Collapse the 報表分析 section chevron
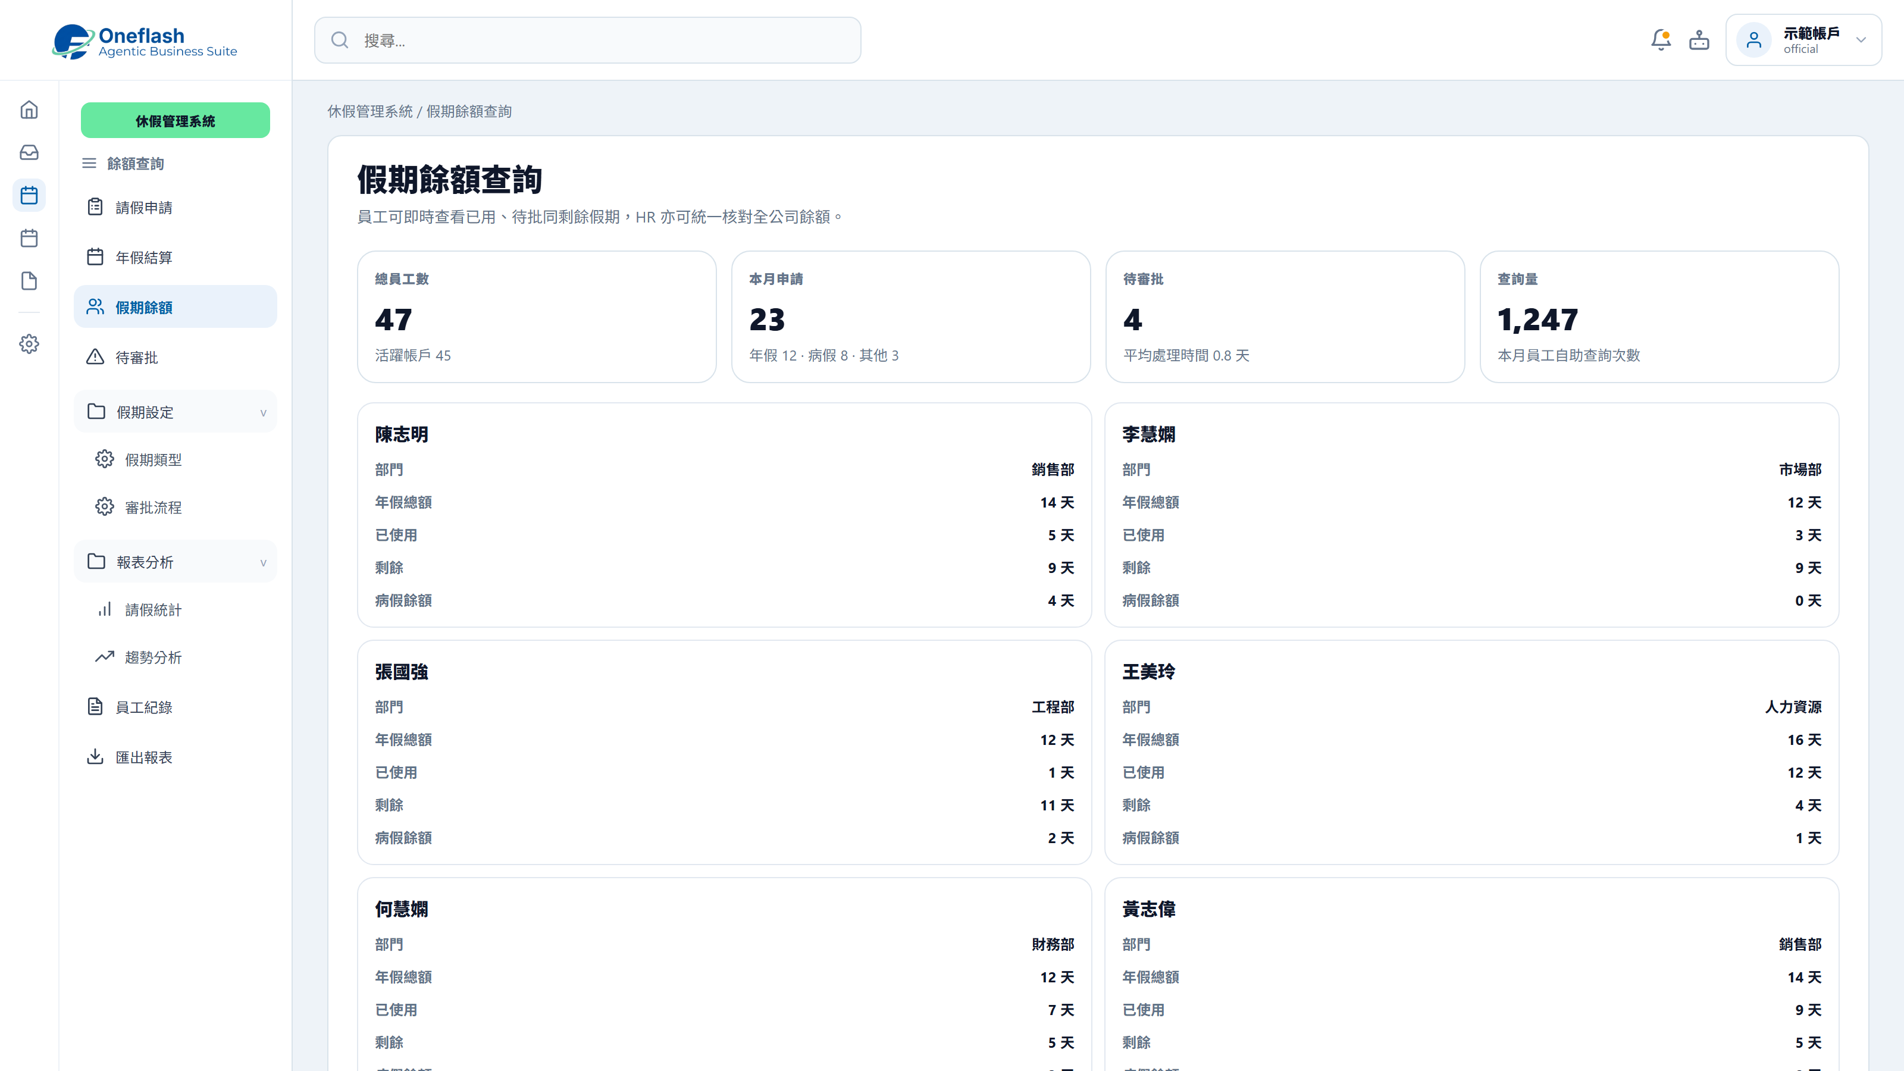This screenshot has height=1071, width=1904. click(263, 562)
